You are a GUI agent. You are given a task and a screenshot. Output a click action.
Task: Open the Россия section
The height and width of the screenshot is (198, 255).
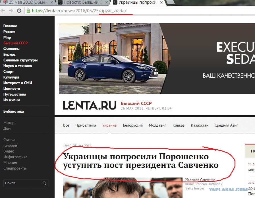pos(9,32)
